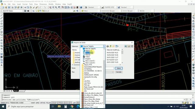Click the Open file toolbar icon
195x109 pixels.
[6, 7]
